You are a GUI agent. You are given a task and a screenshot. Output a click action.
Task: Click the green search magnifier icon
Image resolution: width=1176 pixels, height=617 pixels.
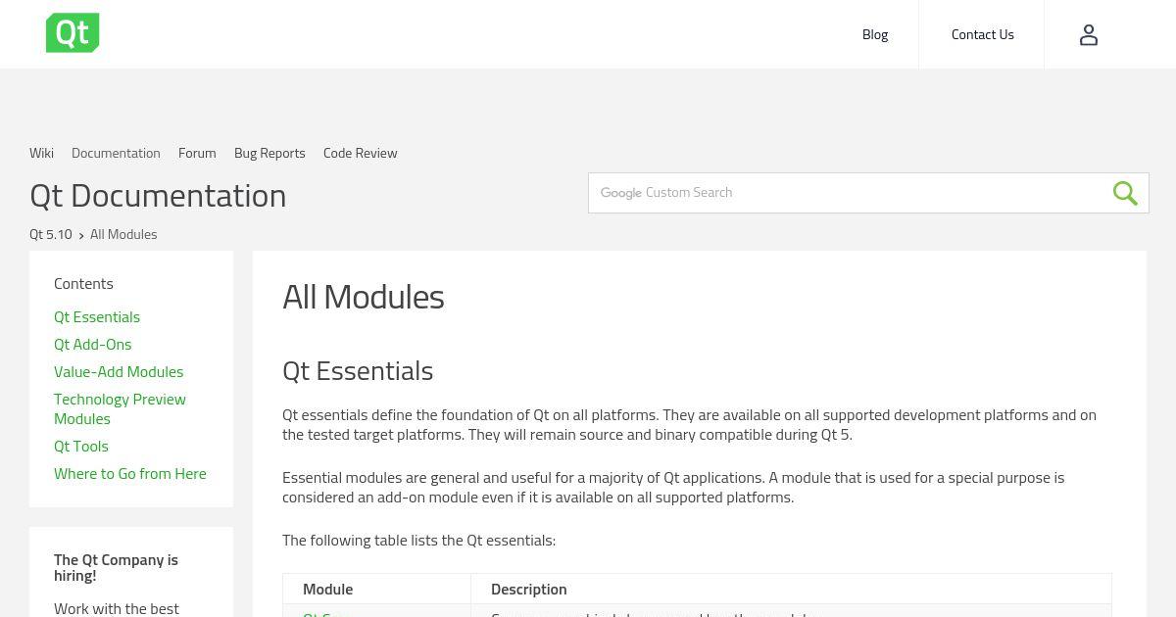[x=1125, y=193]
